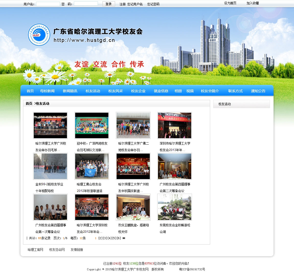294x279 pixels.
Task: Click the 登录 login button
Action: tap(109, 4)
